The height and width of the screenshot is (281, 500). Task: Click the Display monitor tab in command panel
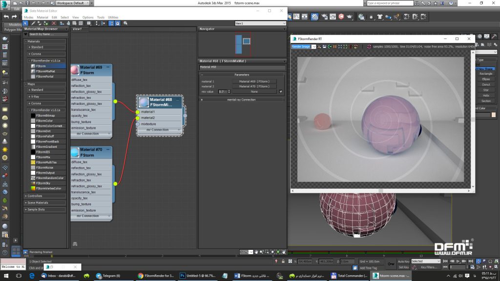(x=487, y=36)
